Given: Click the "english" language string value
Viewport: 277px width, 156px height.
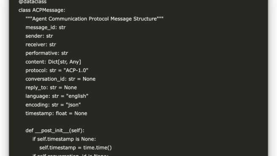Looking at the screenshot, I should 77,96.
